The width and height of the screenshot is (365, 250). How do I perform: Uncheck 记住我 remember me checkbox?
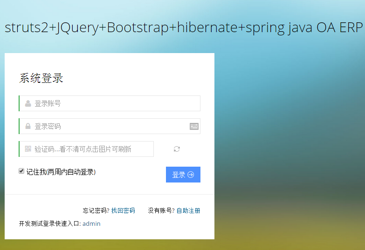click(21, 171)
